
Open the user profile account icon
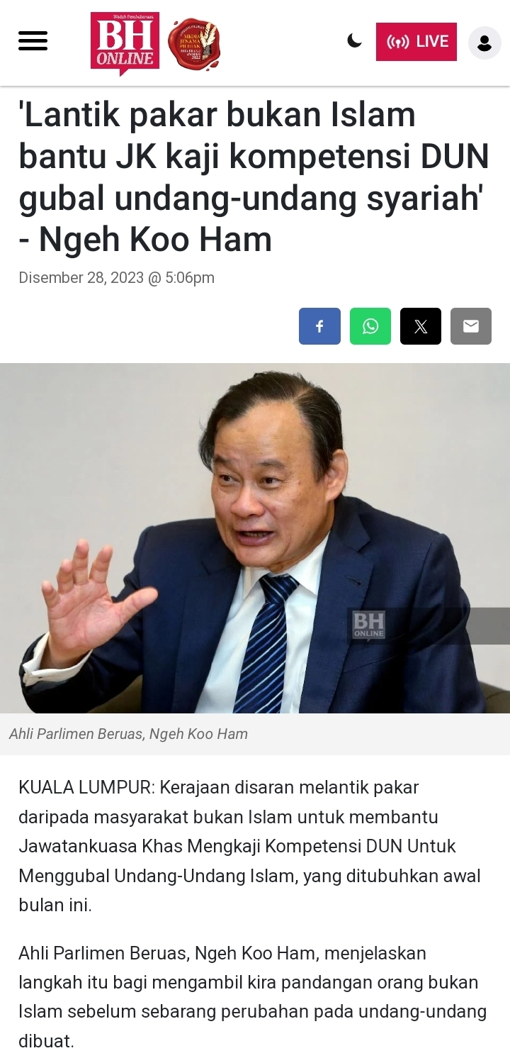[484, 43]
